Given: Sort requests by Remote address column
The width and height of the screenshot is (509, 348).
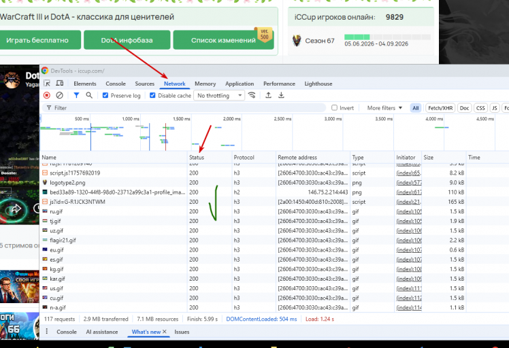Looking at the screenshot, I should click(x=313, y=157).
